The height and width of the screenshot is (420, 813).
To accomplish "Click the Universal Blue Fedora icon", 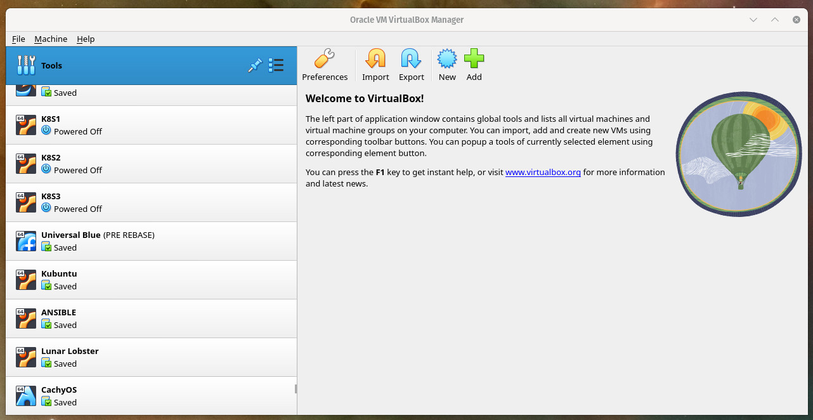I will coord(26,241).
